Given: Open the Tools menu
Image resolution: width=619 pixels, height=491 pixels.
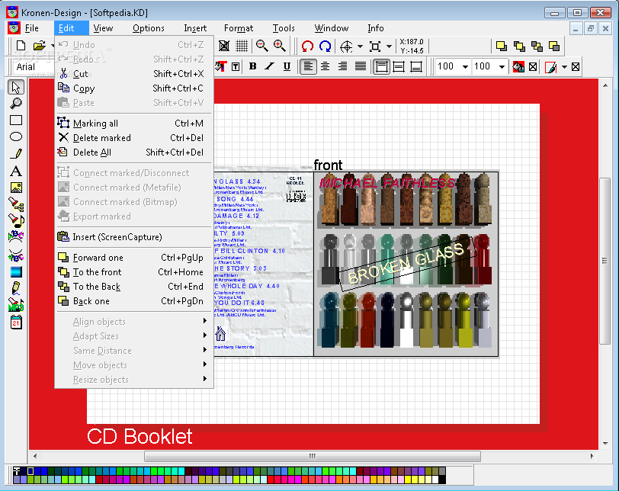Looking at the screenshot, I should (x=284, y=28).
